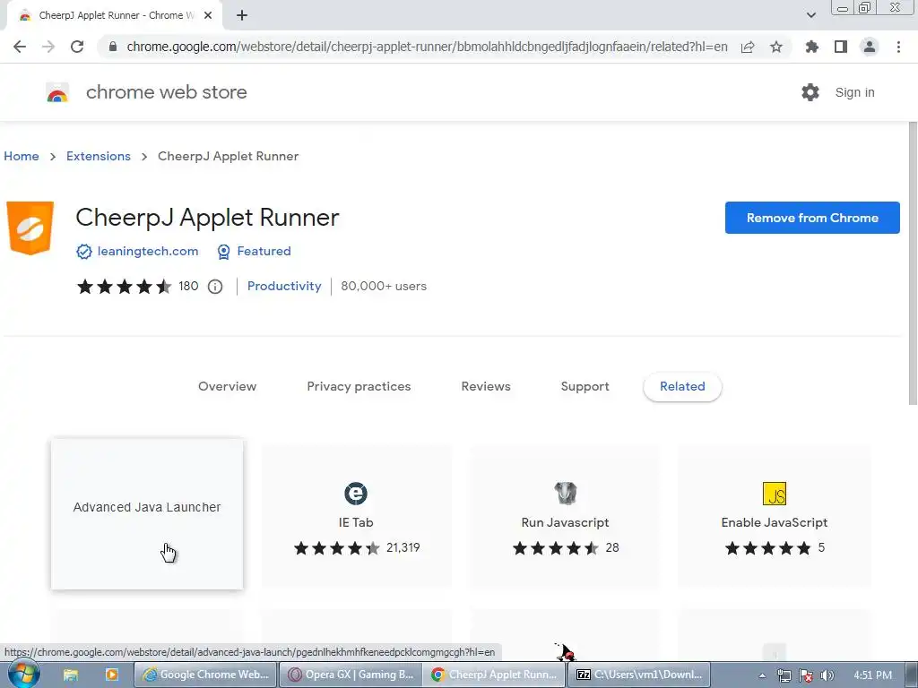The height and width of the screenshot is (688, 918).
Task: Close the CheerpJ Applet Runner tab
Action: pyautogui.click(x=208, y=15)
